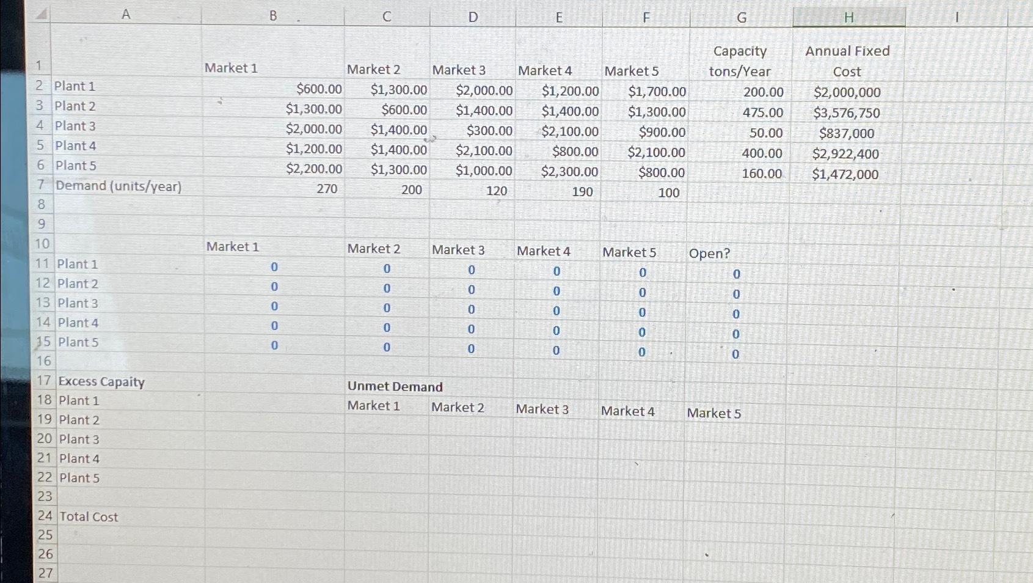This screenshot has height=583, width=1033.
Task: Click Plant 2 label in row 3
Action: (x=75, y=106)
